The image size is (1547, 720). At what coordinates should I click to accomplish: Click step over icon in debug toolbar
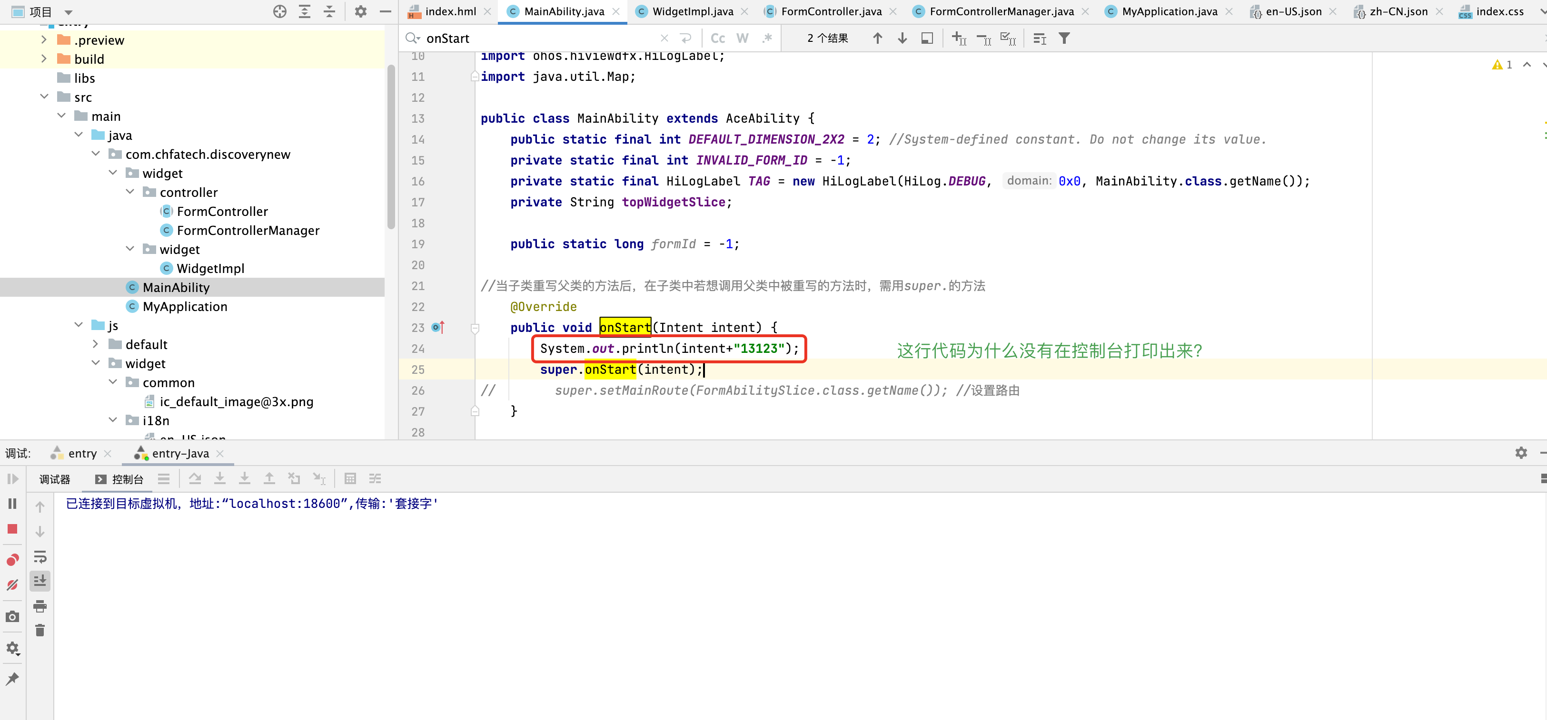[x=195, y=479]
